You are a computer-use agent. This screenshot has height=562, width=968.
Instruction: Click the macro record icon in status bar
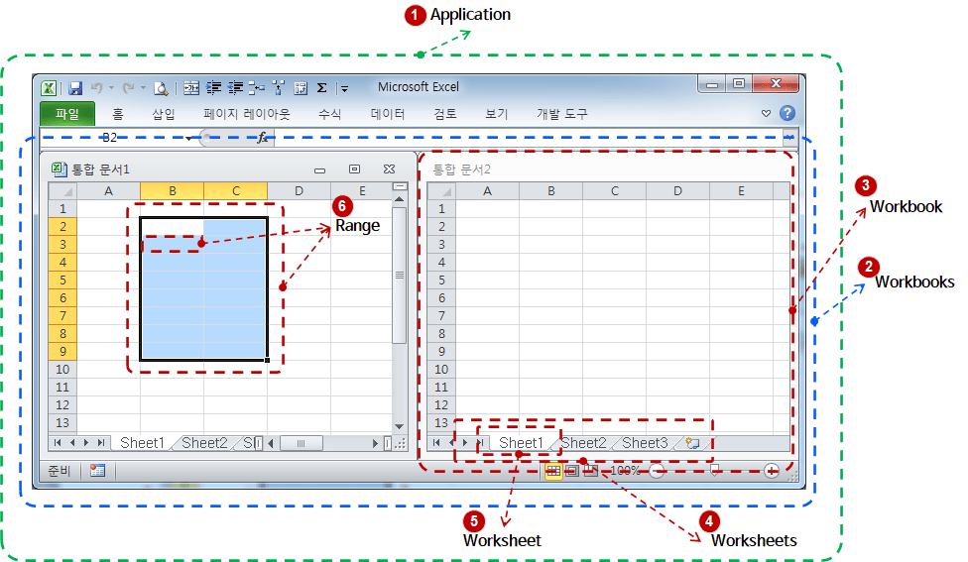tap(98, 471)
